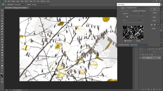
Task: Select the Quick Selection tool
Action: 2,18
